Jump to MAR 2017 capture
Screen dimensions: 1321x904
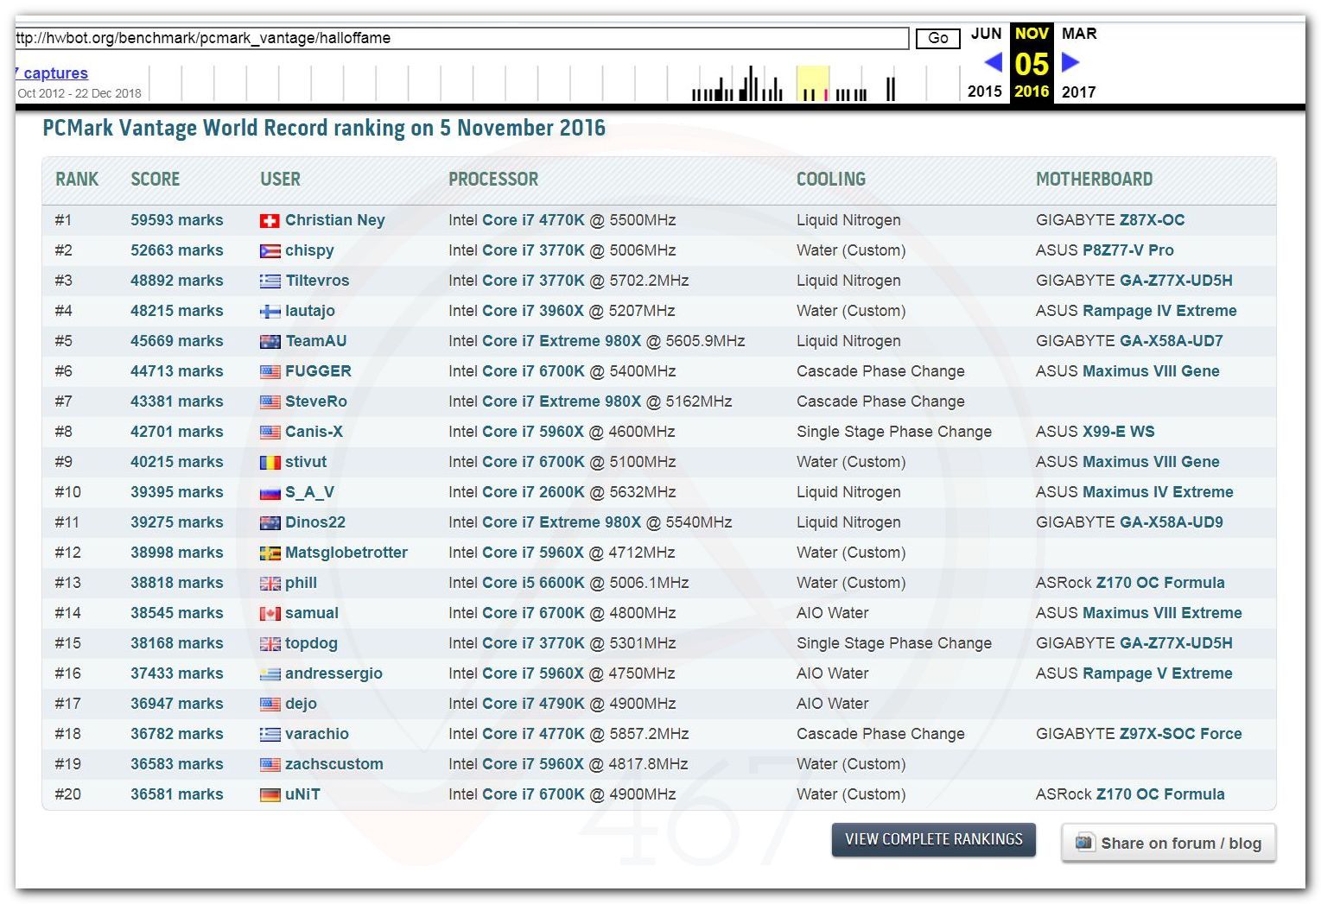[1078, 34]
